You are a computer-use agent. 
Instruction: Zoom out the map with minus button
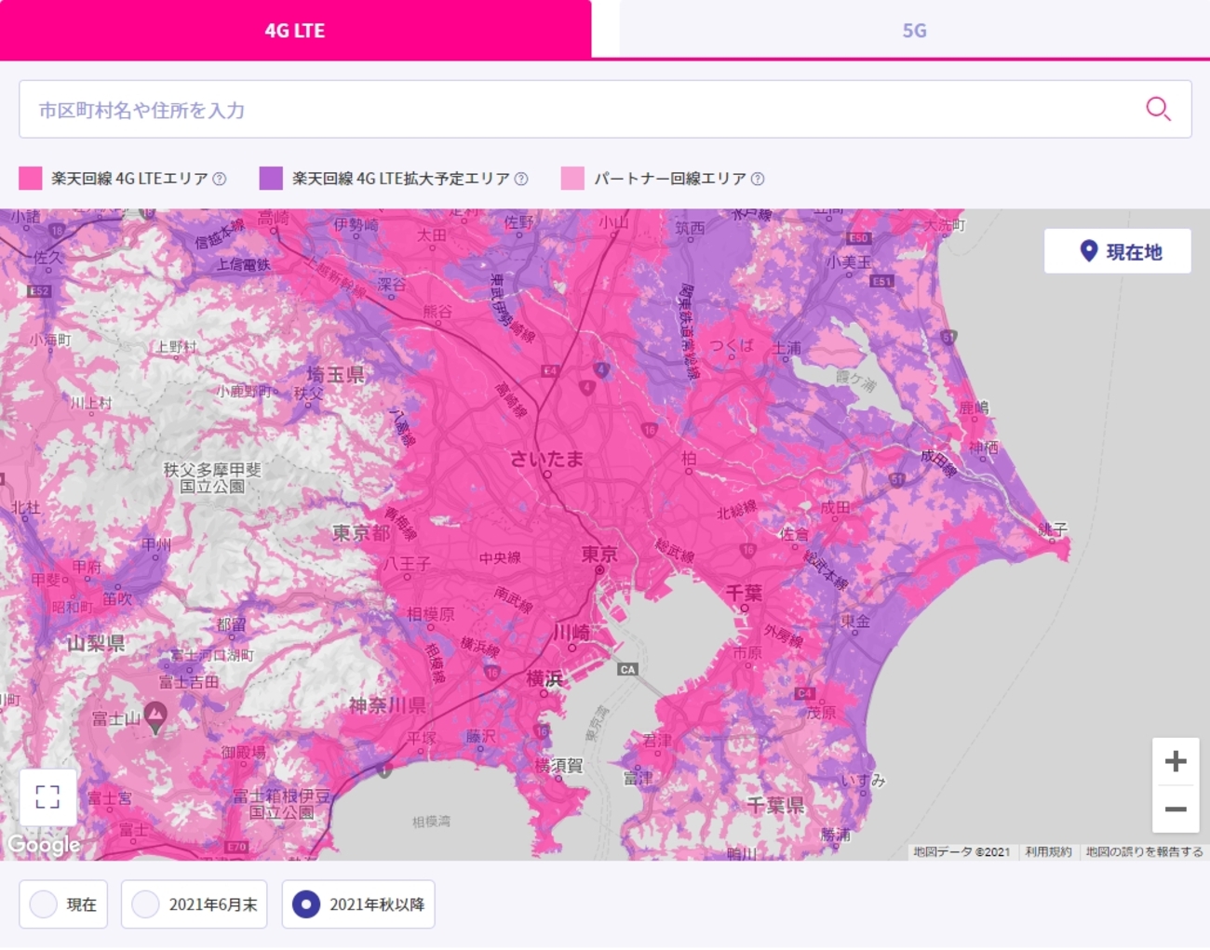pos(1176,809)
